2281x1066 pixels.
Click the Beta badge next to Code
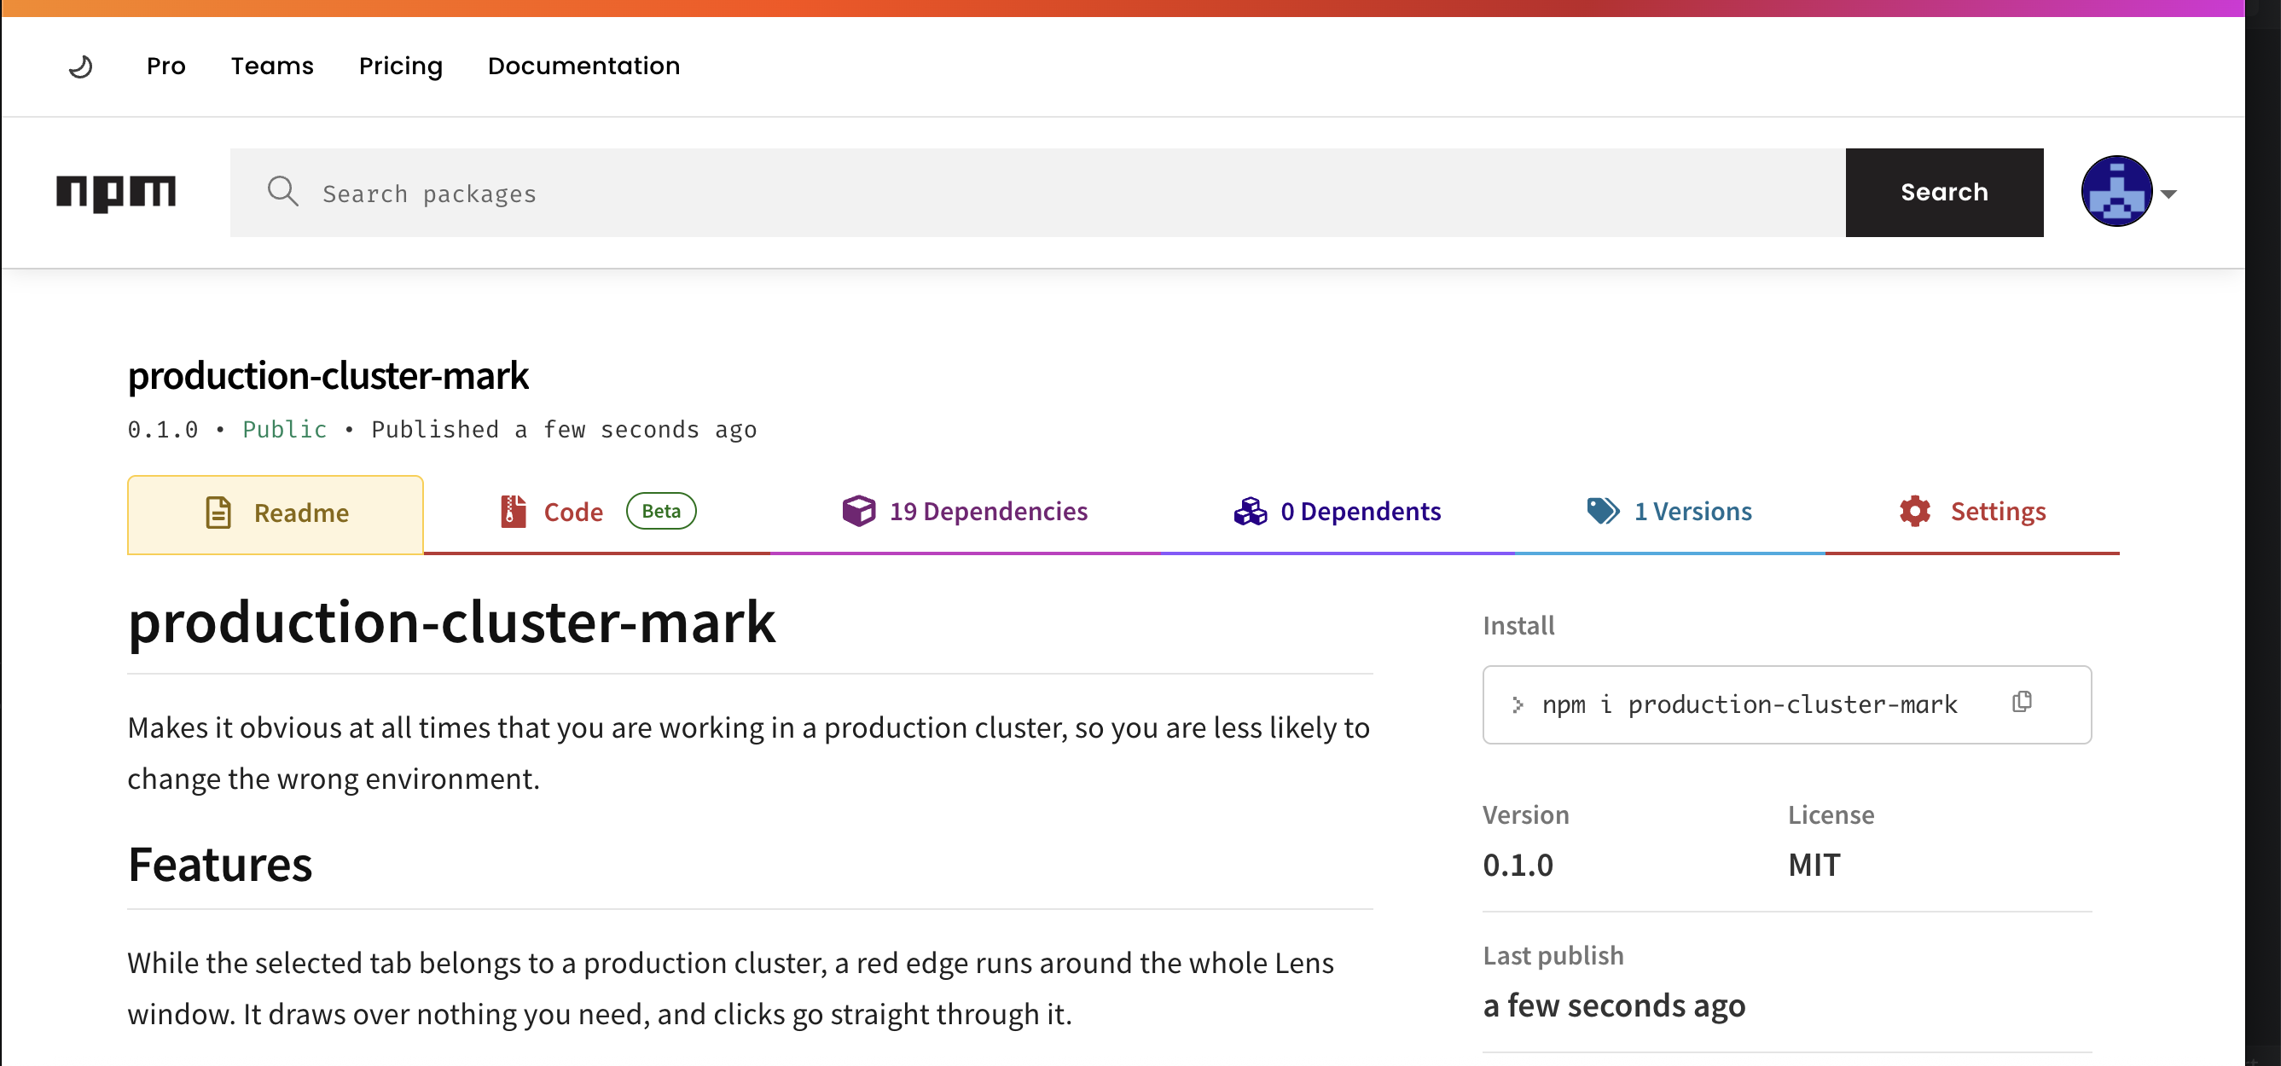(x=660, y=512)
